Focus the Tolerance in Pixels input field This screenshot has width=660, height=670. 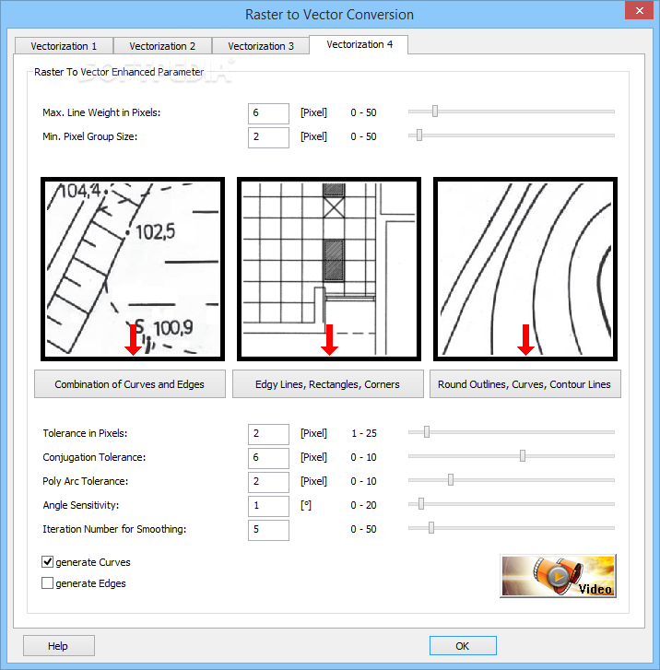coord(268,434)
